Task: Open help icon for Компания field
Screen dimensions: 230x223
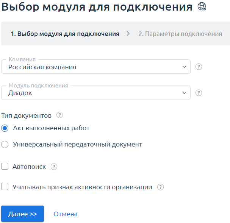Action: point(199,67)
